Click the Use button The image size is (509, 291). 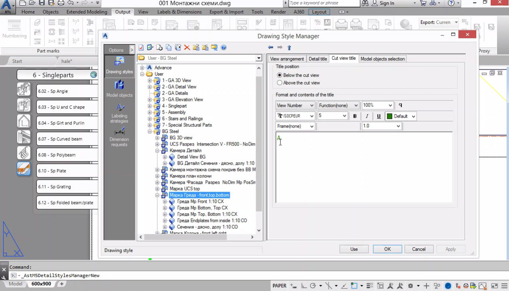[354, 249]
